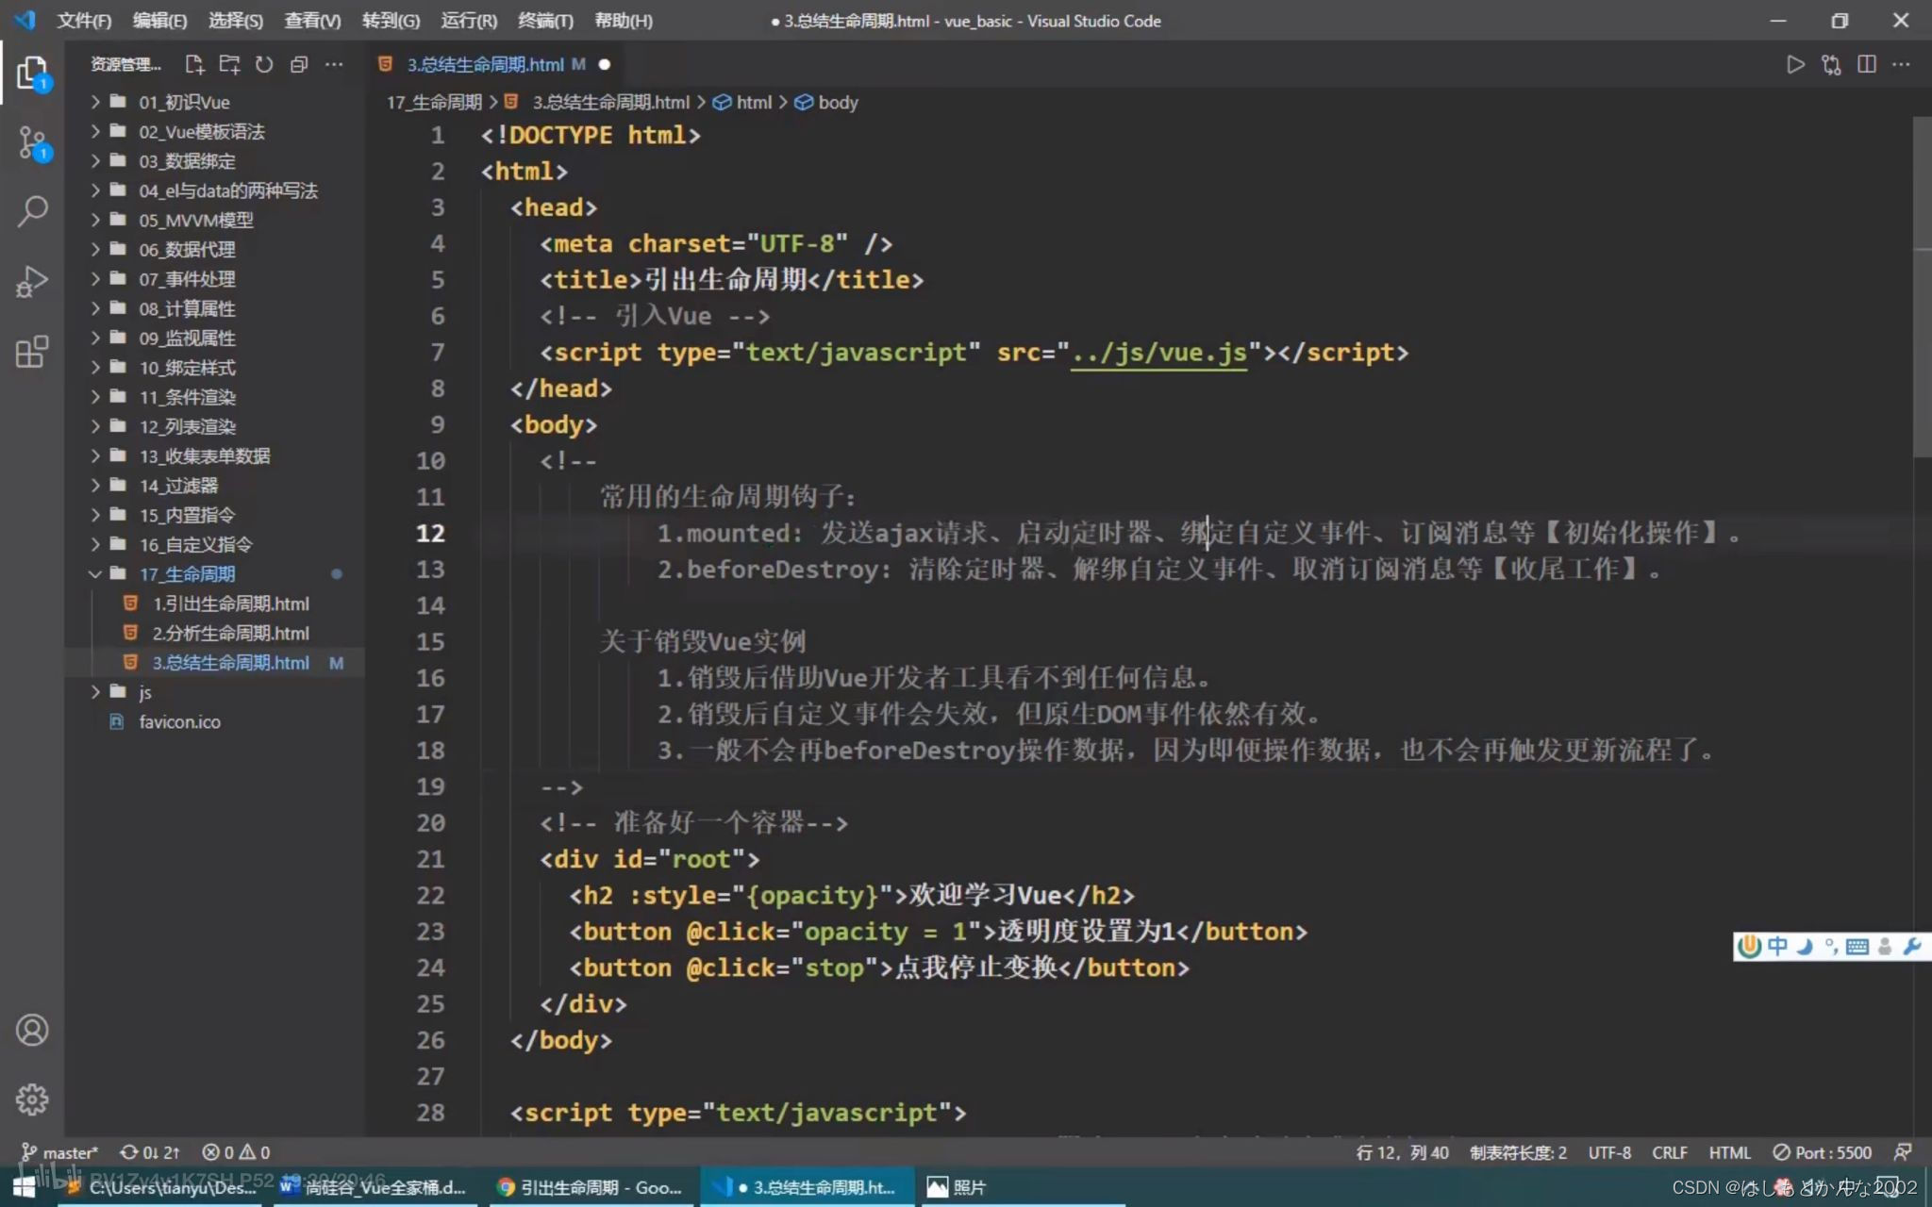This screenshot has height=1207, width=1932.
Task: Split the editor to the right
Action: [x=1866, y=64]
